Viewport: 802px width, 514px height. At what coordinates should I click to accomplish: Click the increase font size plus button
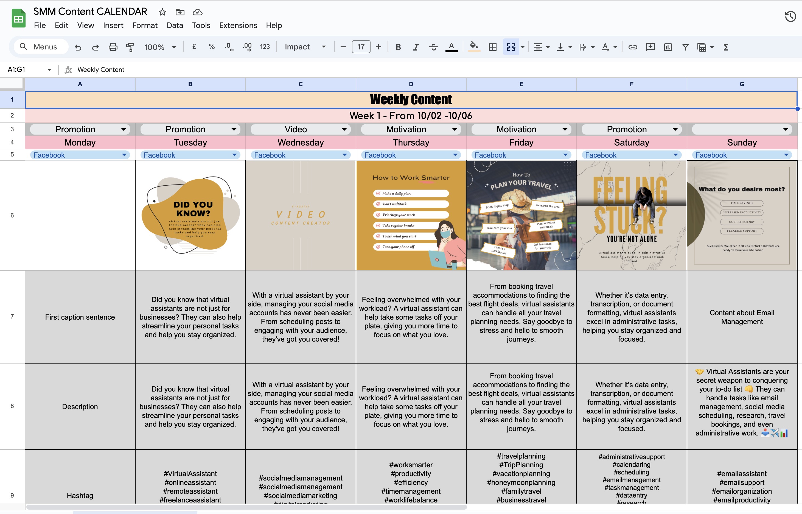[x=378, y=47]
